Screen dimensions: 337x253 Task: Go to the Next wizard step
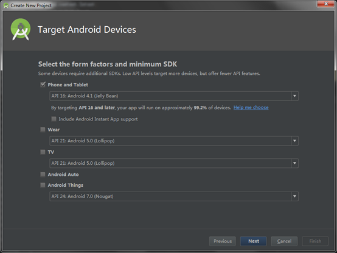(x=254, y=241)
